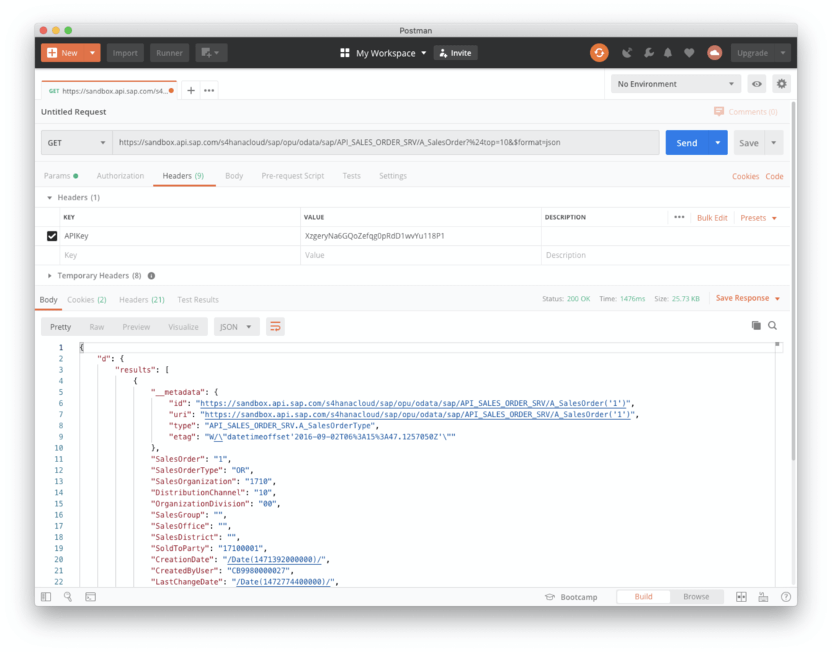Open the Cookies link near Code
The width and height of the screenshot is (832, 652).
pos(745,177)
